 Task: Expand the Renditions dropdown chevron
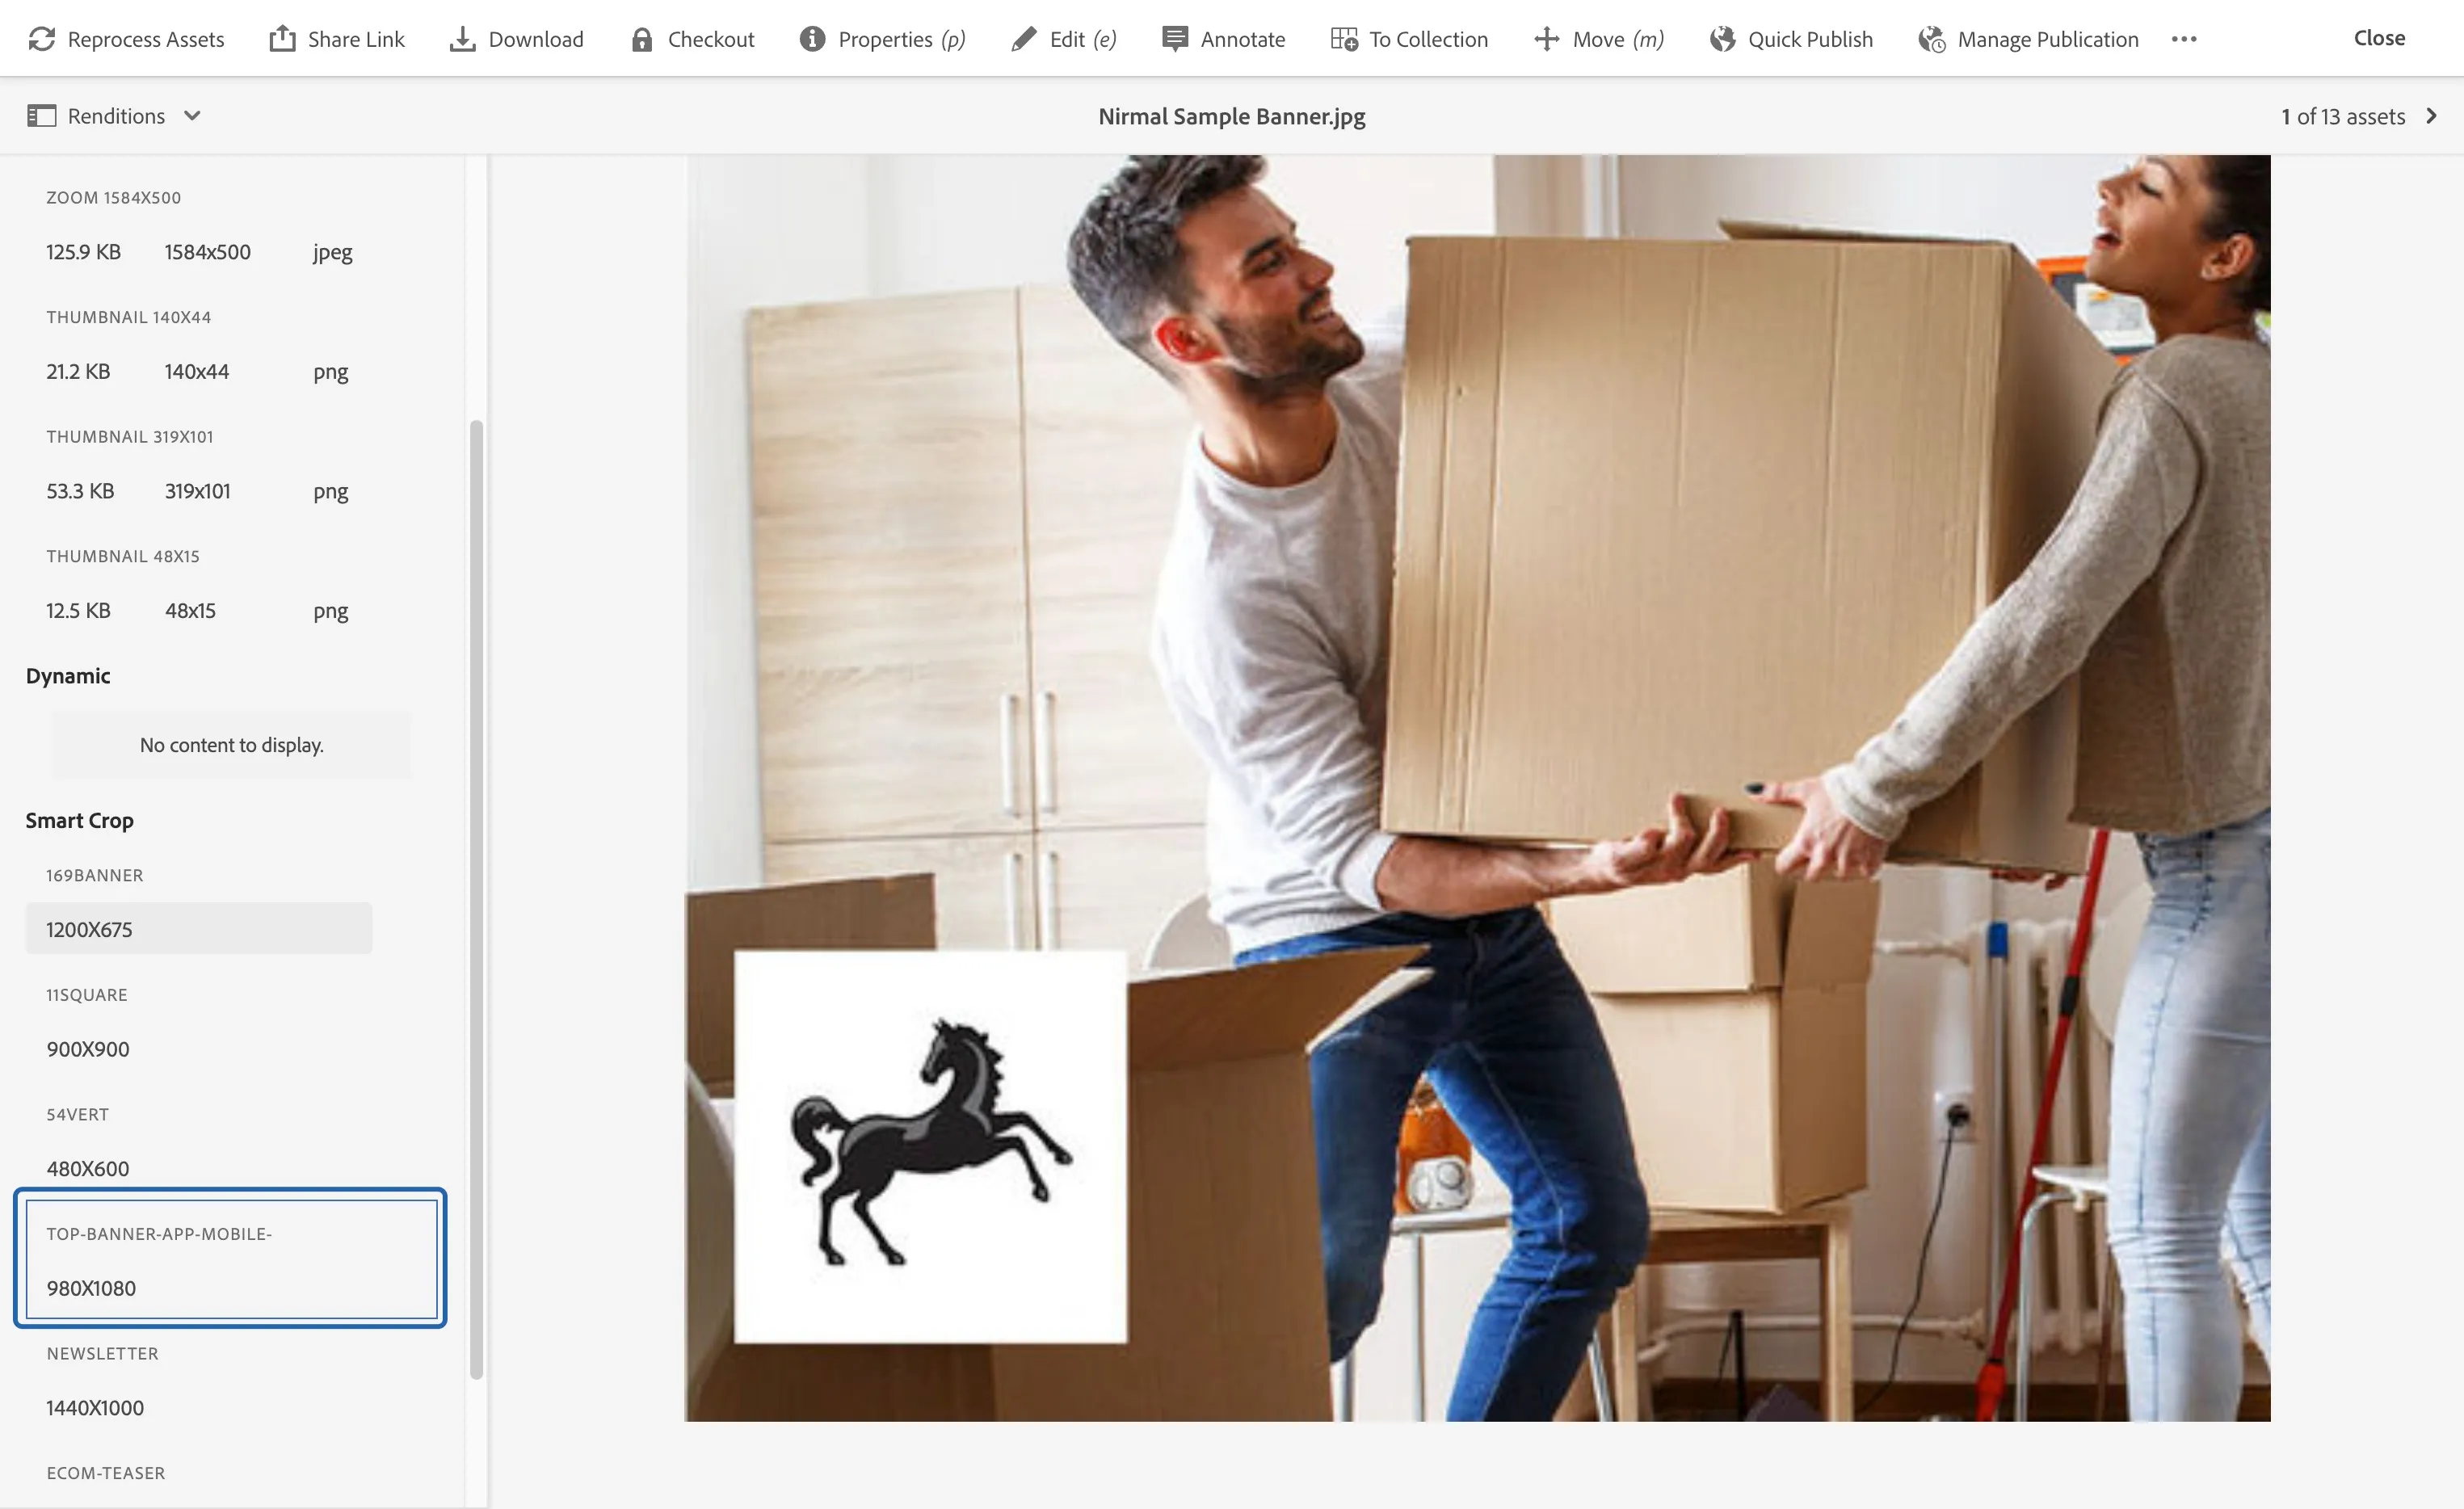click(192, 116)
